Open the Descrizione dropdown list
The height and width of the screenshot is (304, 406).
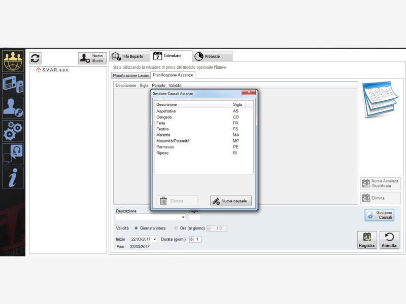[x=183, y=217]
